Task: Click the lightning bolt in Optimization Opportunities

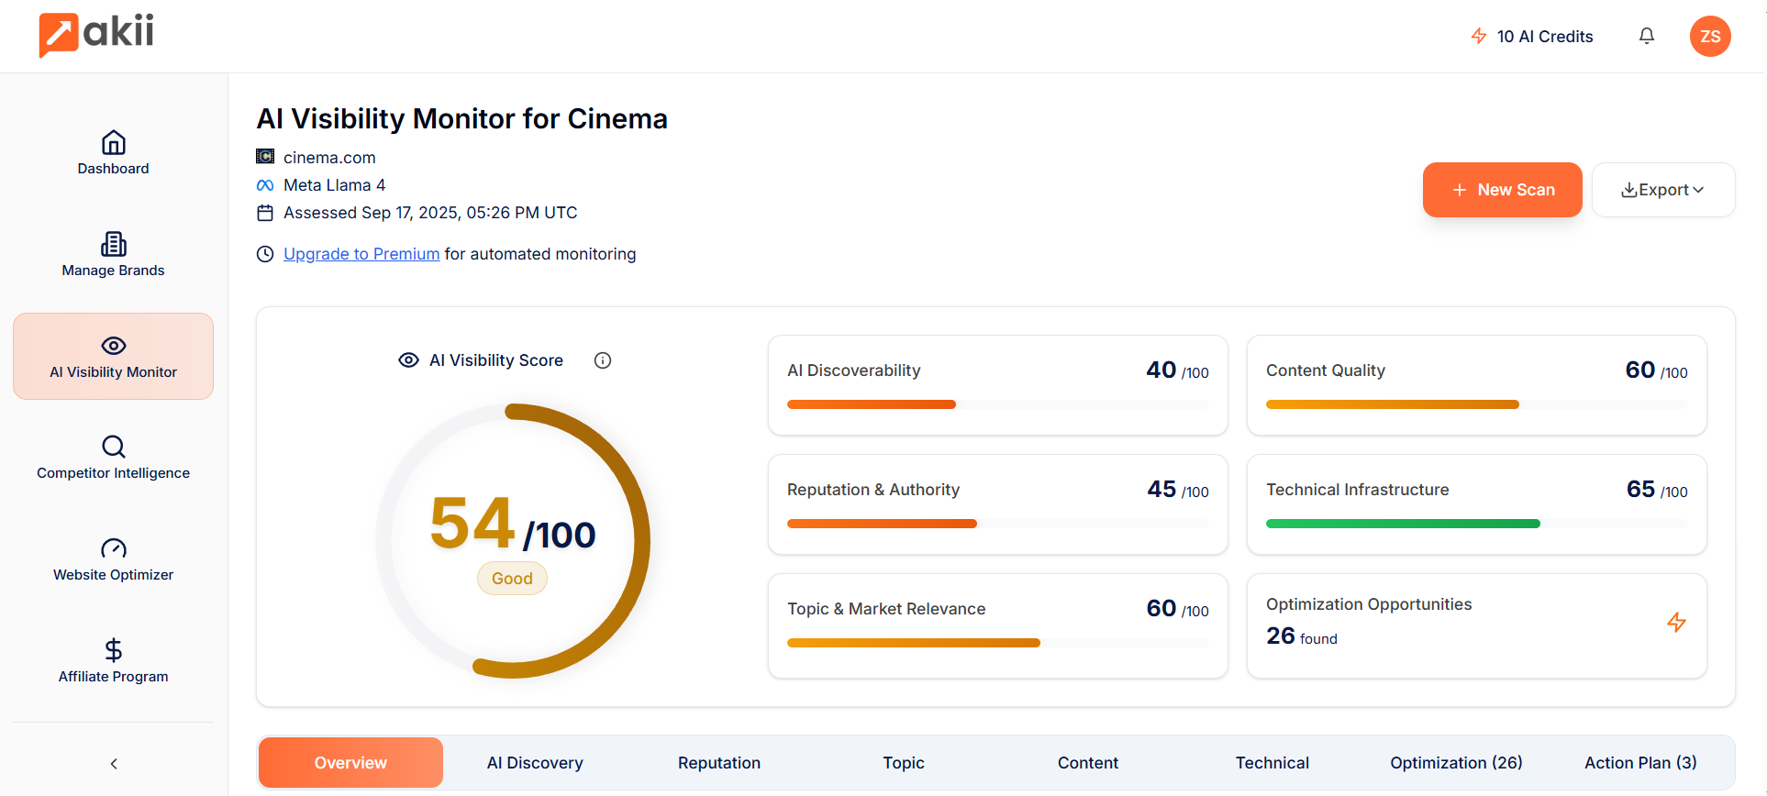Action: [1676, 623]
